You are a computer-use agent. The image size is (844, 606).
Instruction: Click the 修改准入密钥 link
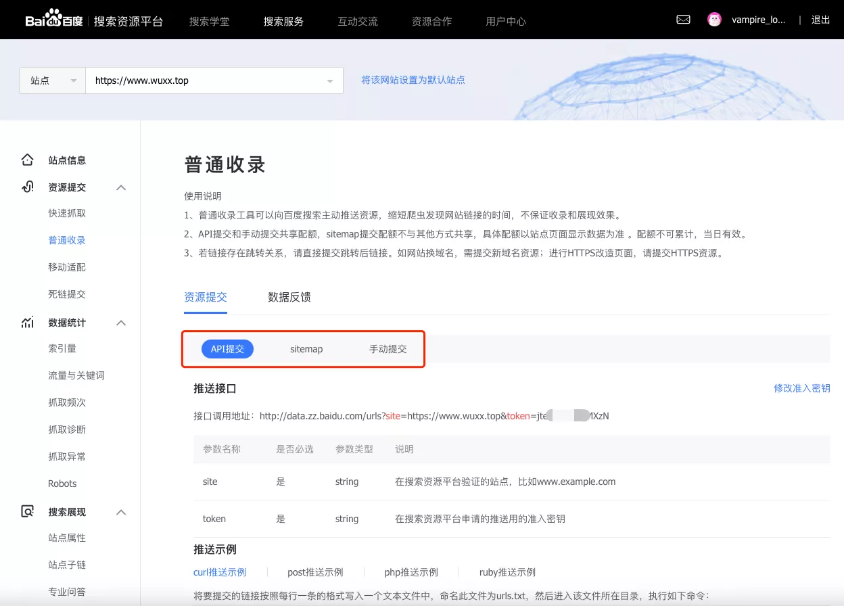[802, 388]
